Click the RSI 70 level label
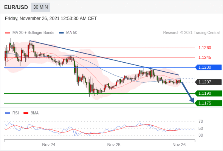This screenshot has height=151, width=223. click(201, 121)
